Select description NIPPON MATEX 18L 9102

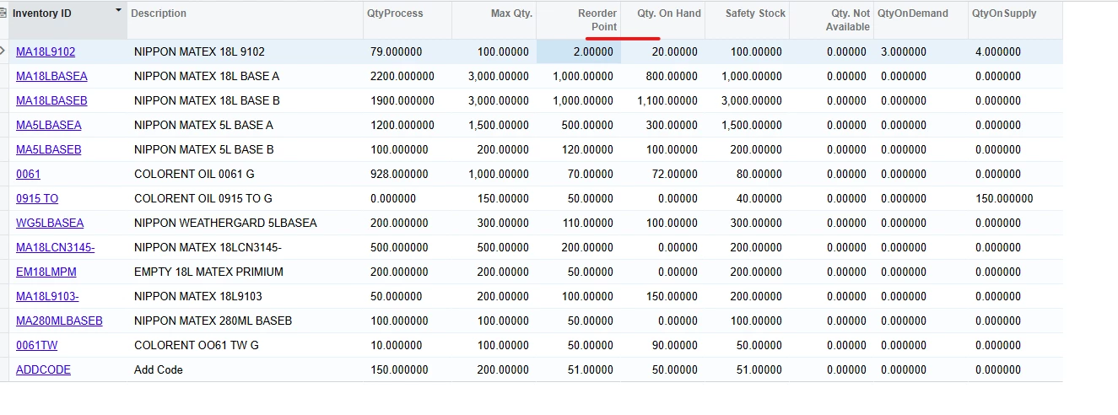[x=199, y=51]
